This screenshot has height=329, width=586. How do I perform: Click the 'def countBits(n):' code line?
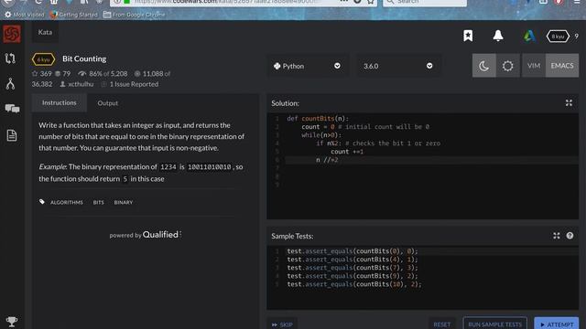pyautogui.click(x=318, y=119)
